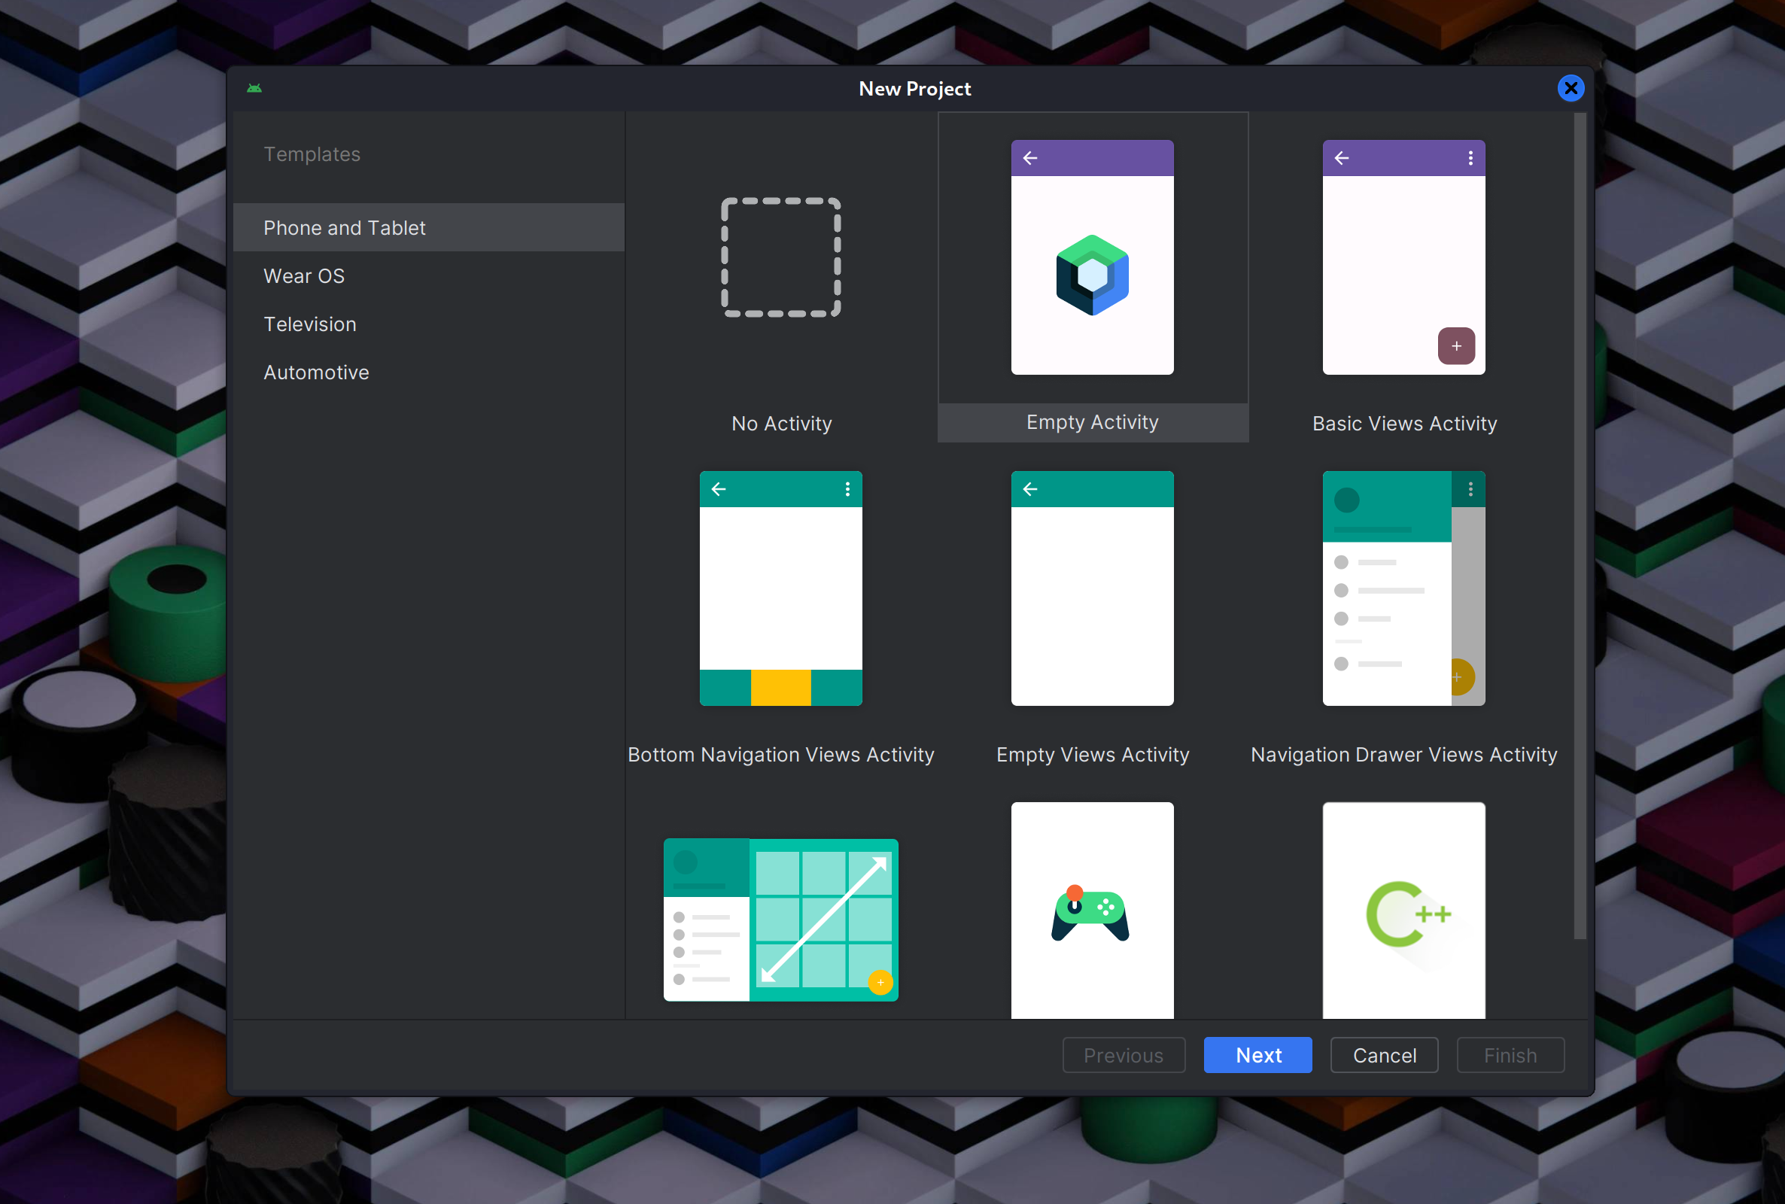Click the disabled Previous button
This screenshot has width=1785, height=1204.
1124,1055
